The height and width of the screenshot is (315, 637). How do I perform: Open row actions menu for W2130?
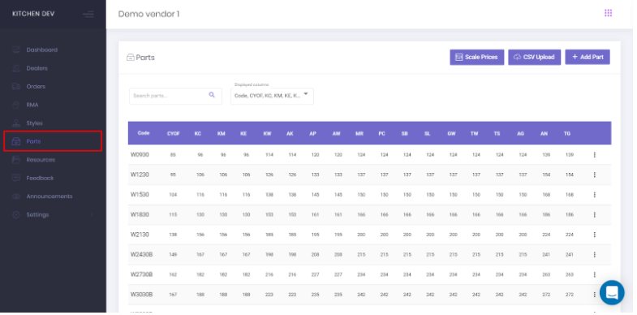(x=594, y=235)
